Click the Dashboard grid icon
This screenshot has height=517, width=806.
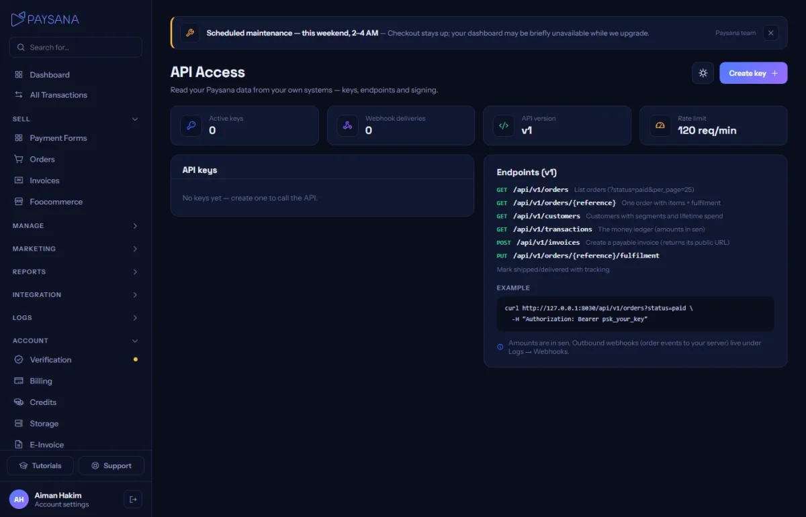point(18,75)
